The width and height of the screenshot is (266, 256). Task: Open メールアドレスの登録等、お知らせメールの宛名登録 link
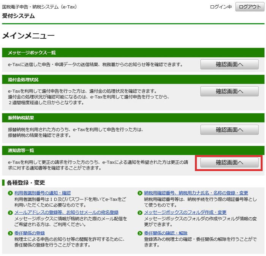(66, 212)
